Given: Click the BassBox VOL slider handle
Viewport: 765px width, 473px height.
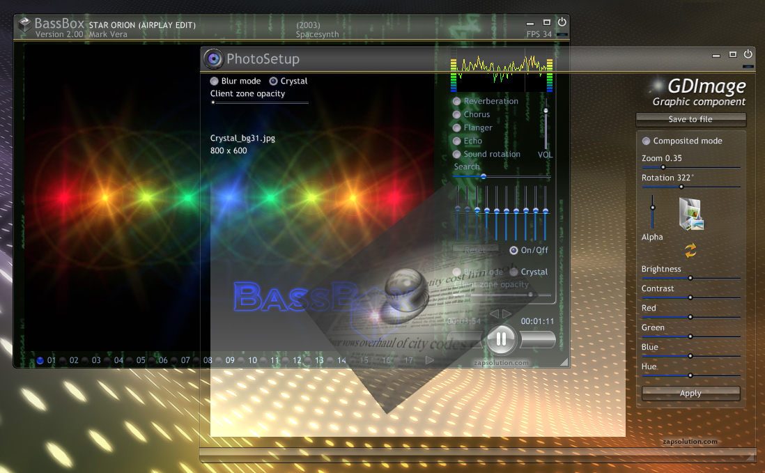Looking at the screenshot, I should click(x=546, y=111).
